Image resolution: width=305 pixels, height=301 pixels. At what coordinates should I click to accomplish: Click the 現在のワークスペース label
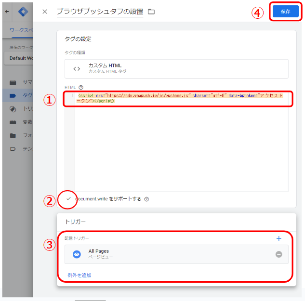[21, 48]
